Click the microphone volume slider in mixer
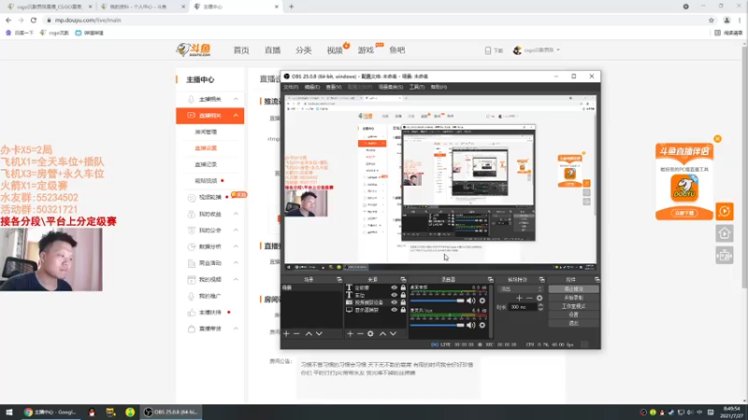Image resolution: width=748 pixels, height=420 pixels. click(437, 325)
